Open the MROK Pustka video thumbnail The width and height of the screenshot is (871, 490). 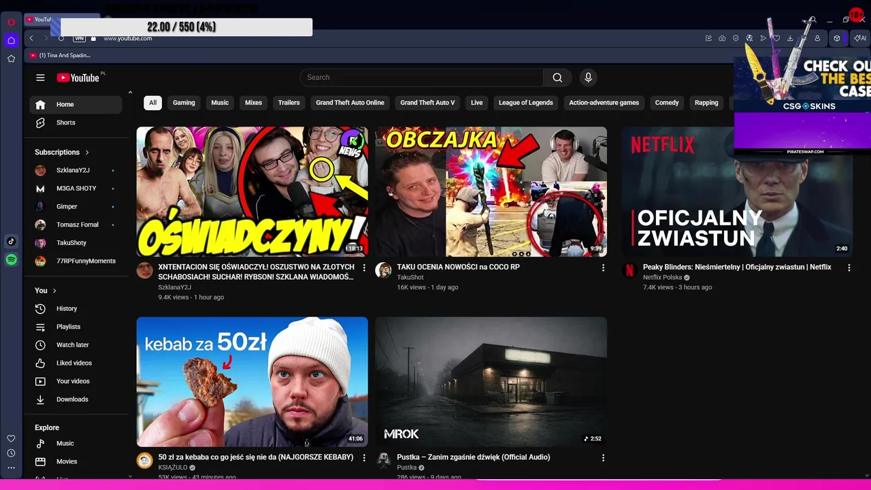coord(491,382)
